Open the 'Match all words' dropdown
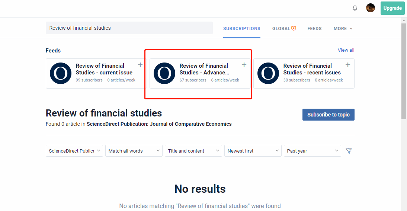Screen dimensions: 407x211 (134, 151)
